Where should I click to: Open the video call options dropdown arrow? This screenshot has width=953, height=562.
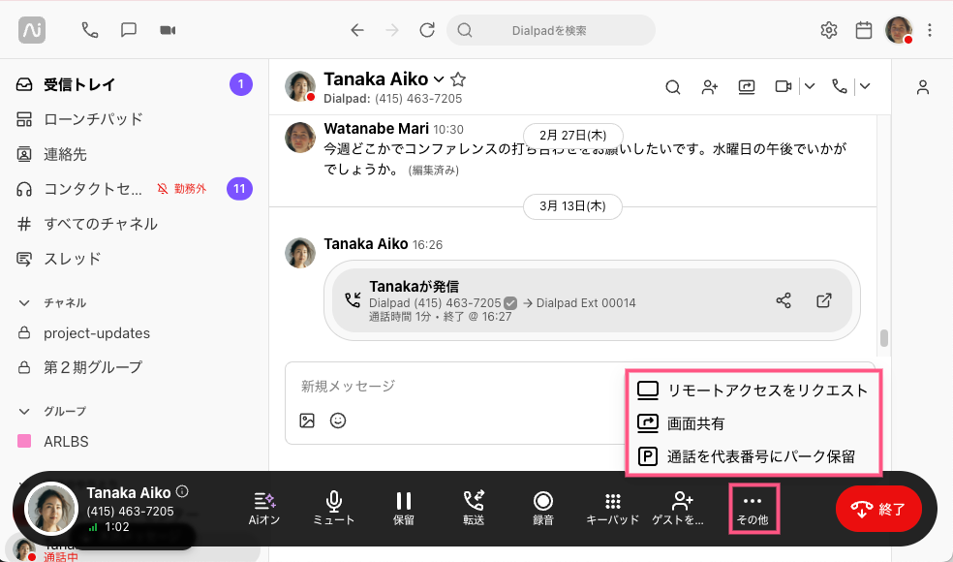coord(810,86)
